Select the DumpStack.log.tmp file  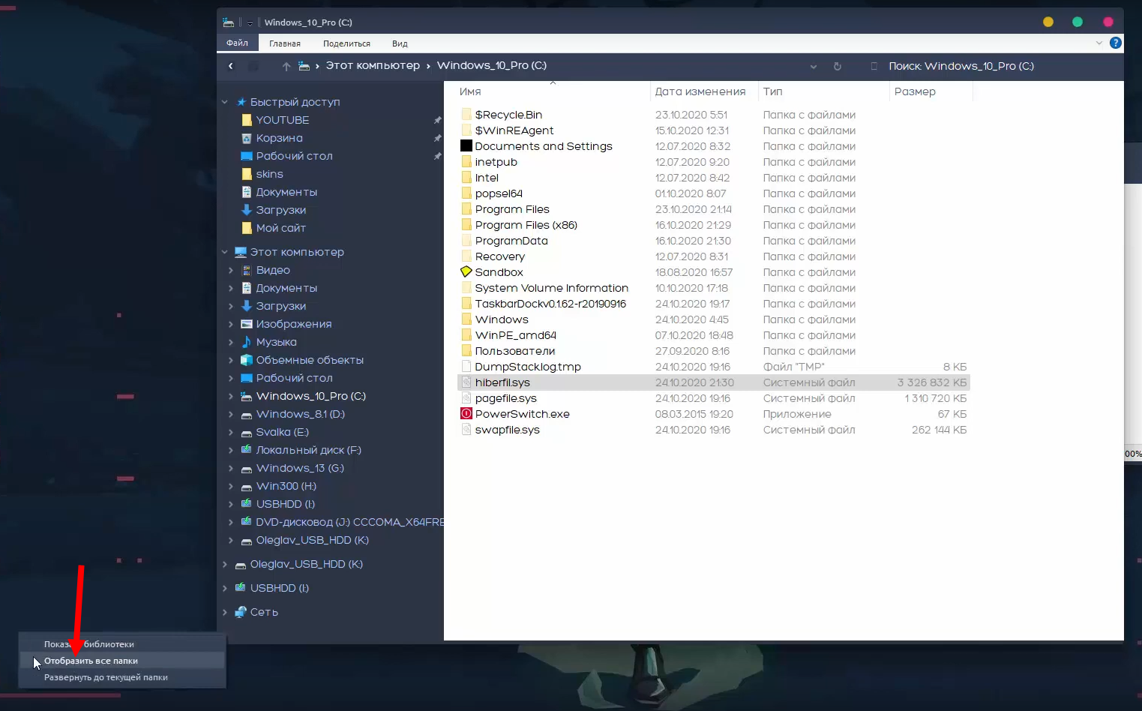pyautogui.click(x=528, y=367)
